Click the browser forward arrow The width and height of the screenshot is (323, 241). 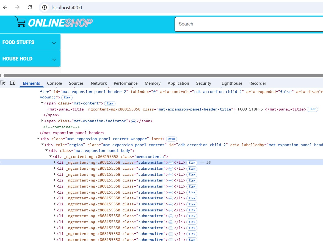18,7
